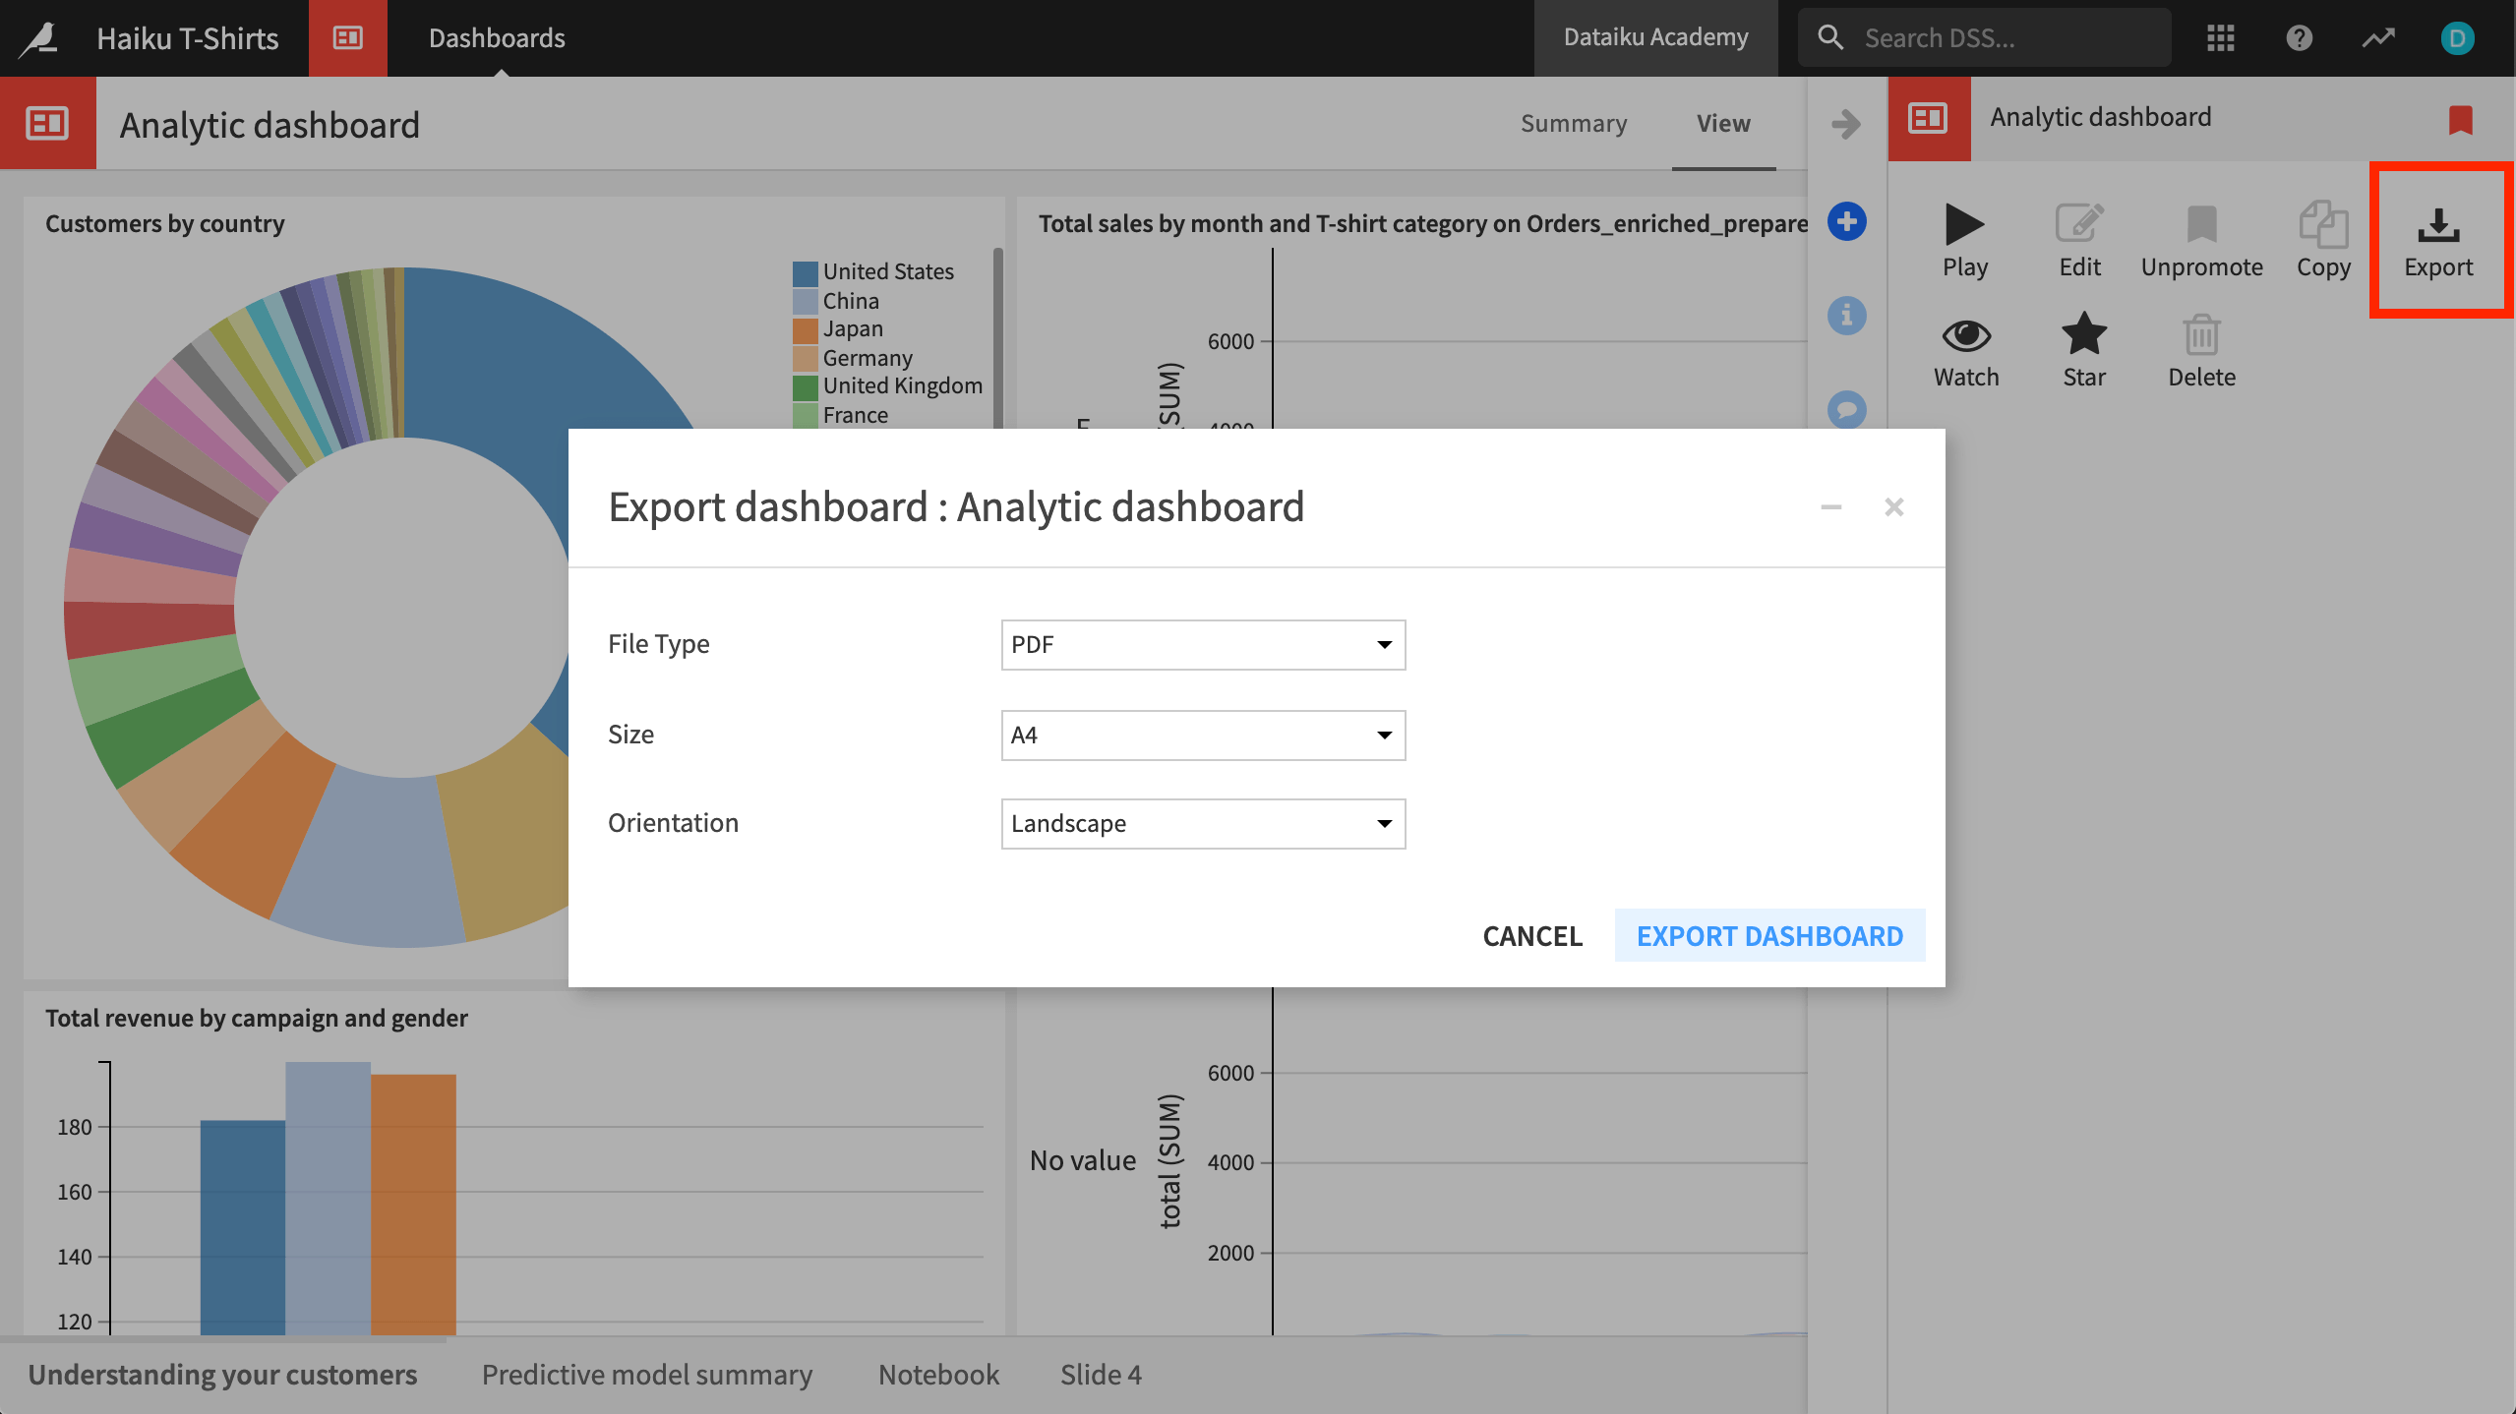Click the add tile plus button

coord(1844,222)
